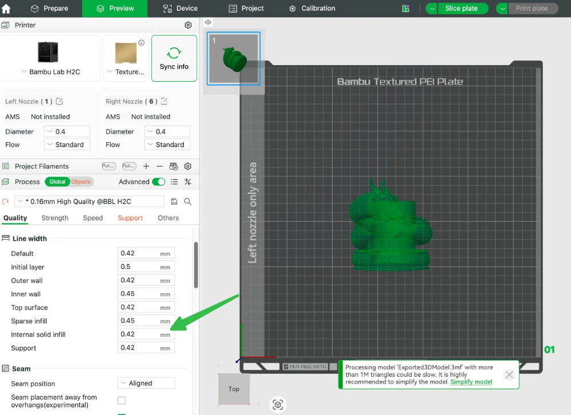Click the Seam section icon
571x415 pixels.
pyautogui.click(x=6, y=368)
